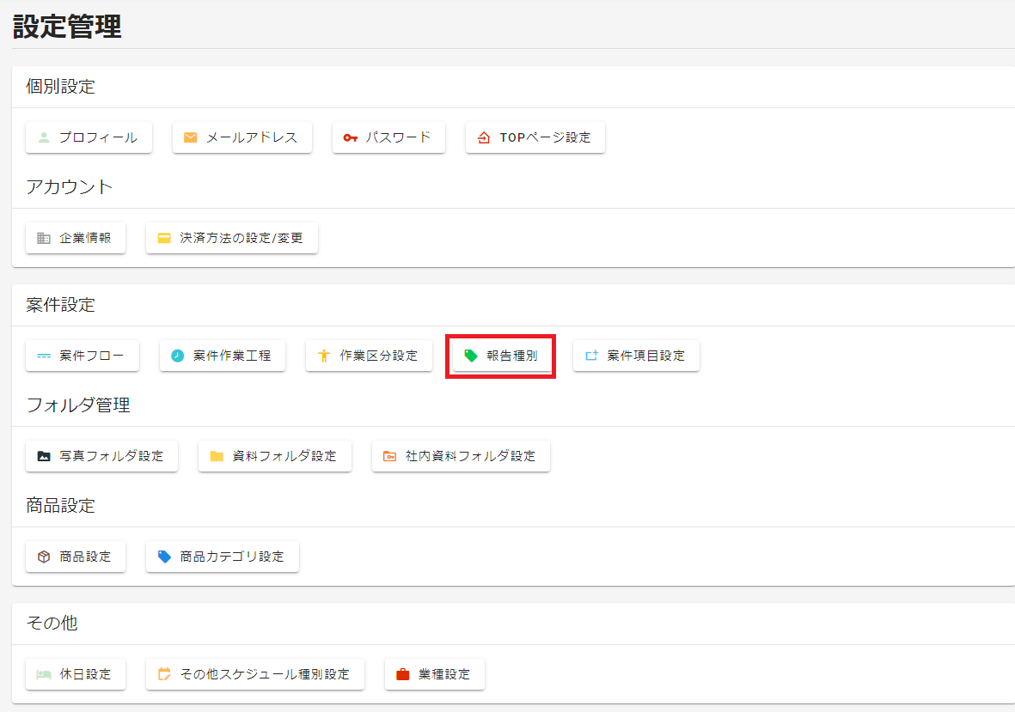Click the 個別設定 section heading

[61, 87]
